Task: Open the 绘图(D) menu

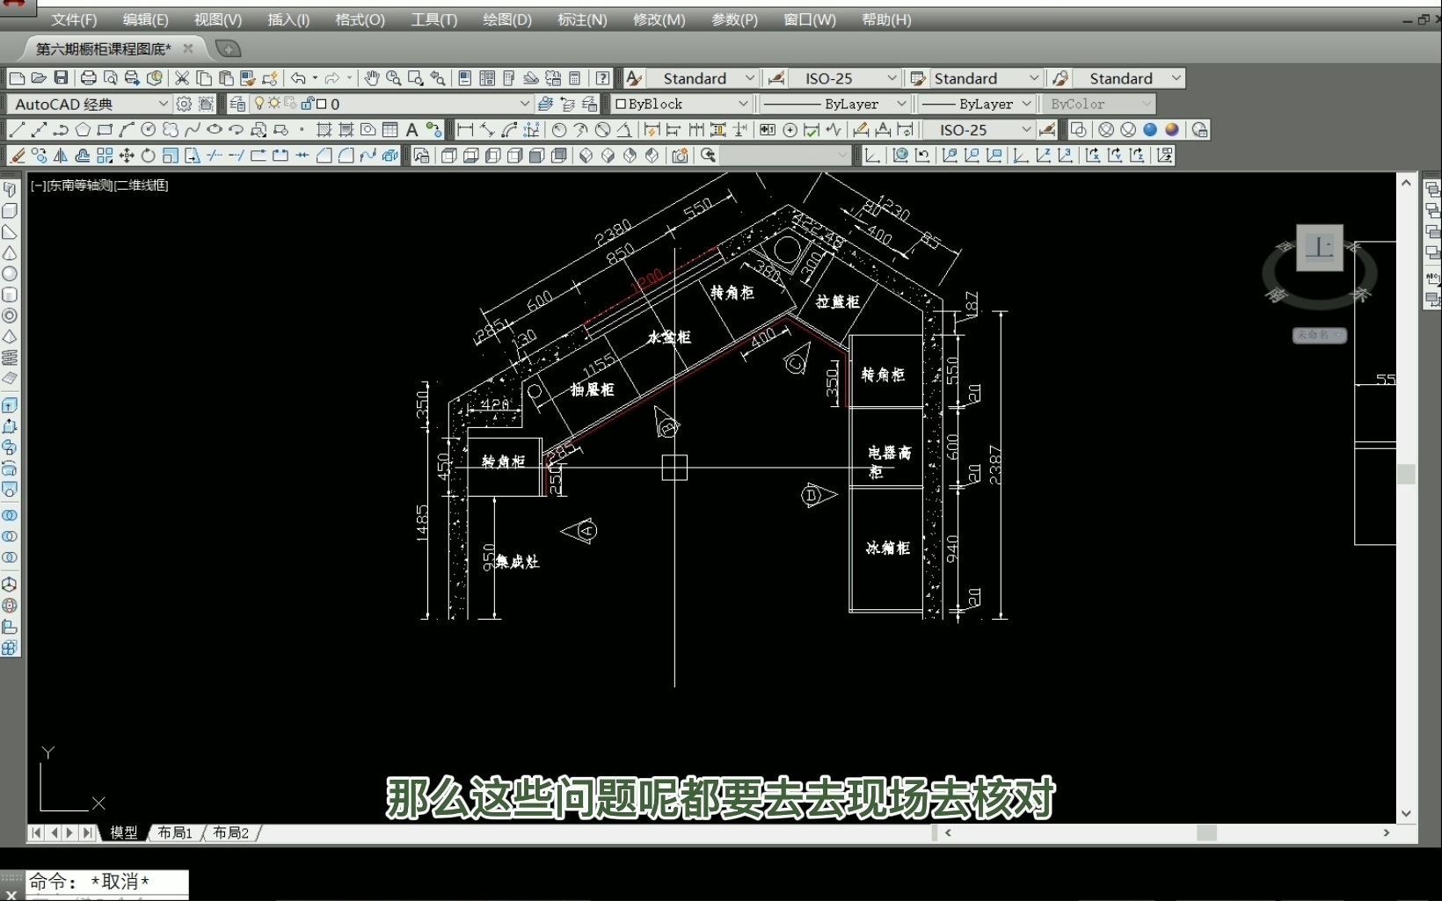Action: (507, 19)
